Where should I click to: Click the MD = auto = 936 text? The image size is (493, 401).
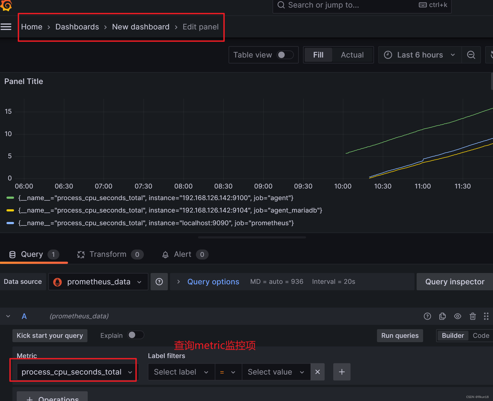point(277,282)
